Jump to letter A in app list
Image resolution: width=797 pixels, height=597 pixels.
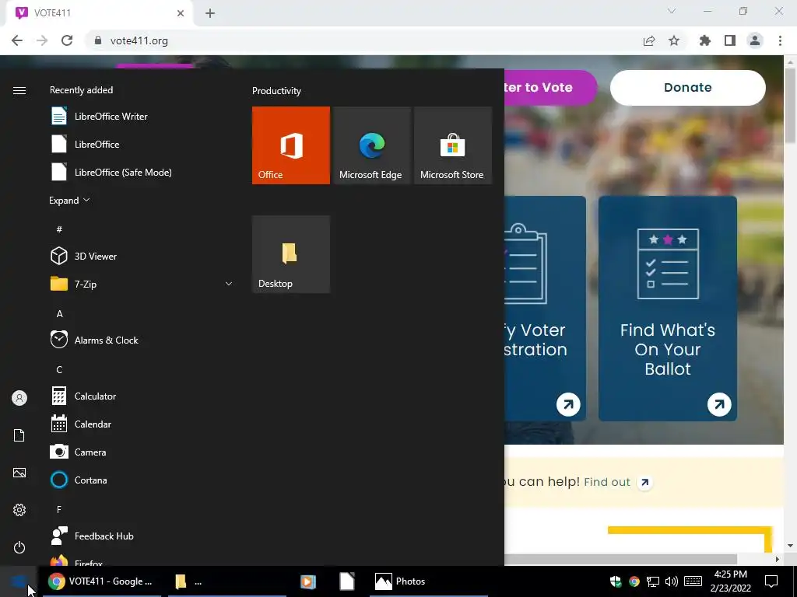(x=59, y=314)
